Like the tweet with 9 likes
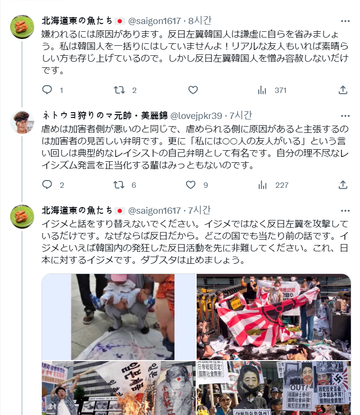Viewport: 360px width, 415px height. point(190,185)
